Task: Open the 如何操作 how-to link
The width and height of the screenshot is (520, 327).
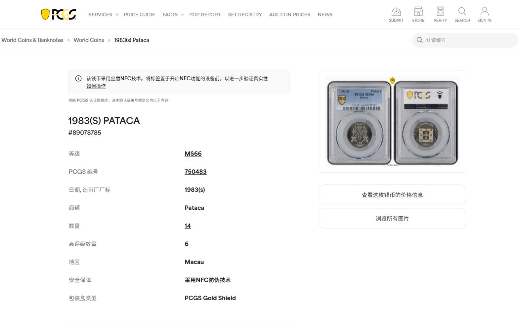Action: click(x=96, y=86)
